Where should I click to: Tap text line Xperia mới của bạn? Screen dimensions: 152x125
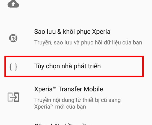(x=60, y=107)
